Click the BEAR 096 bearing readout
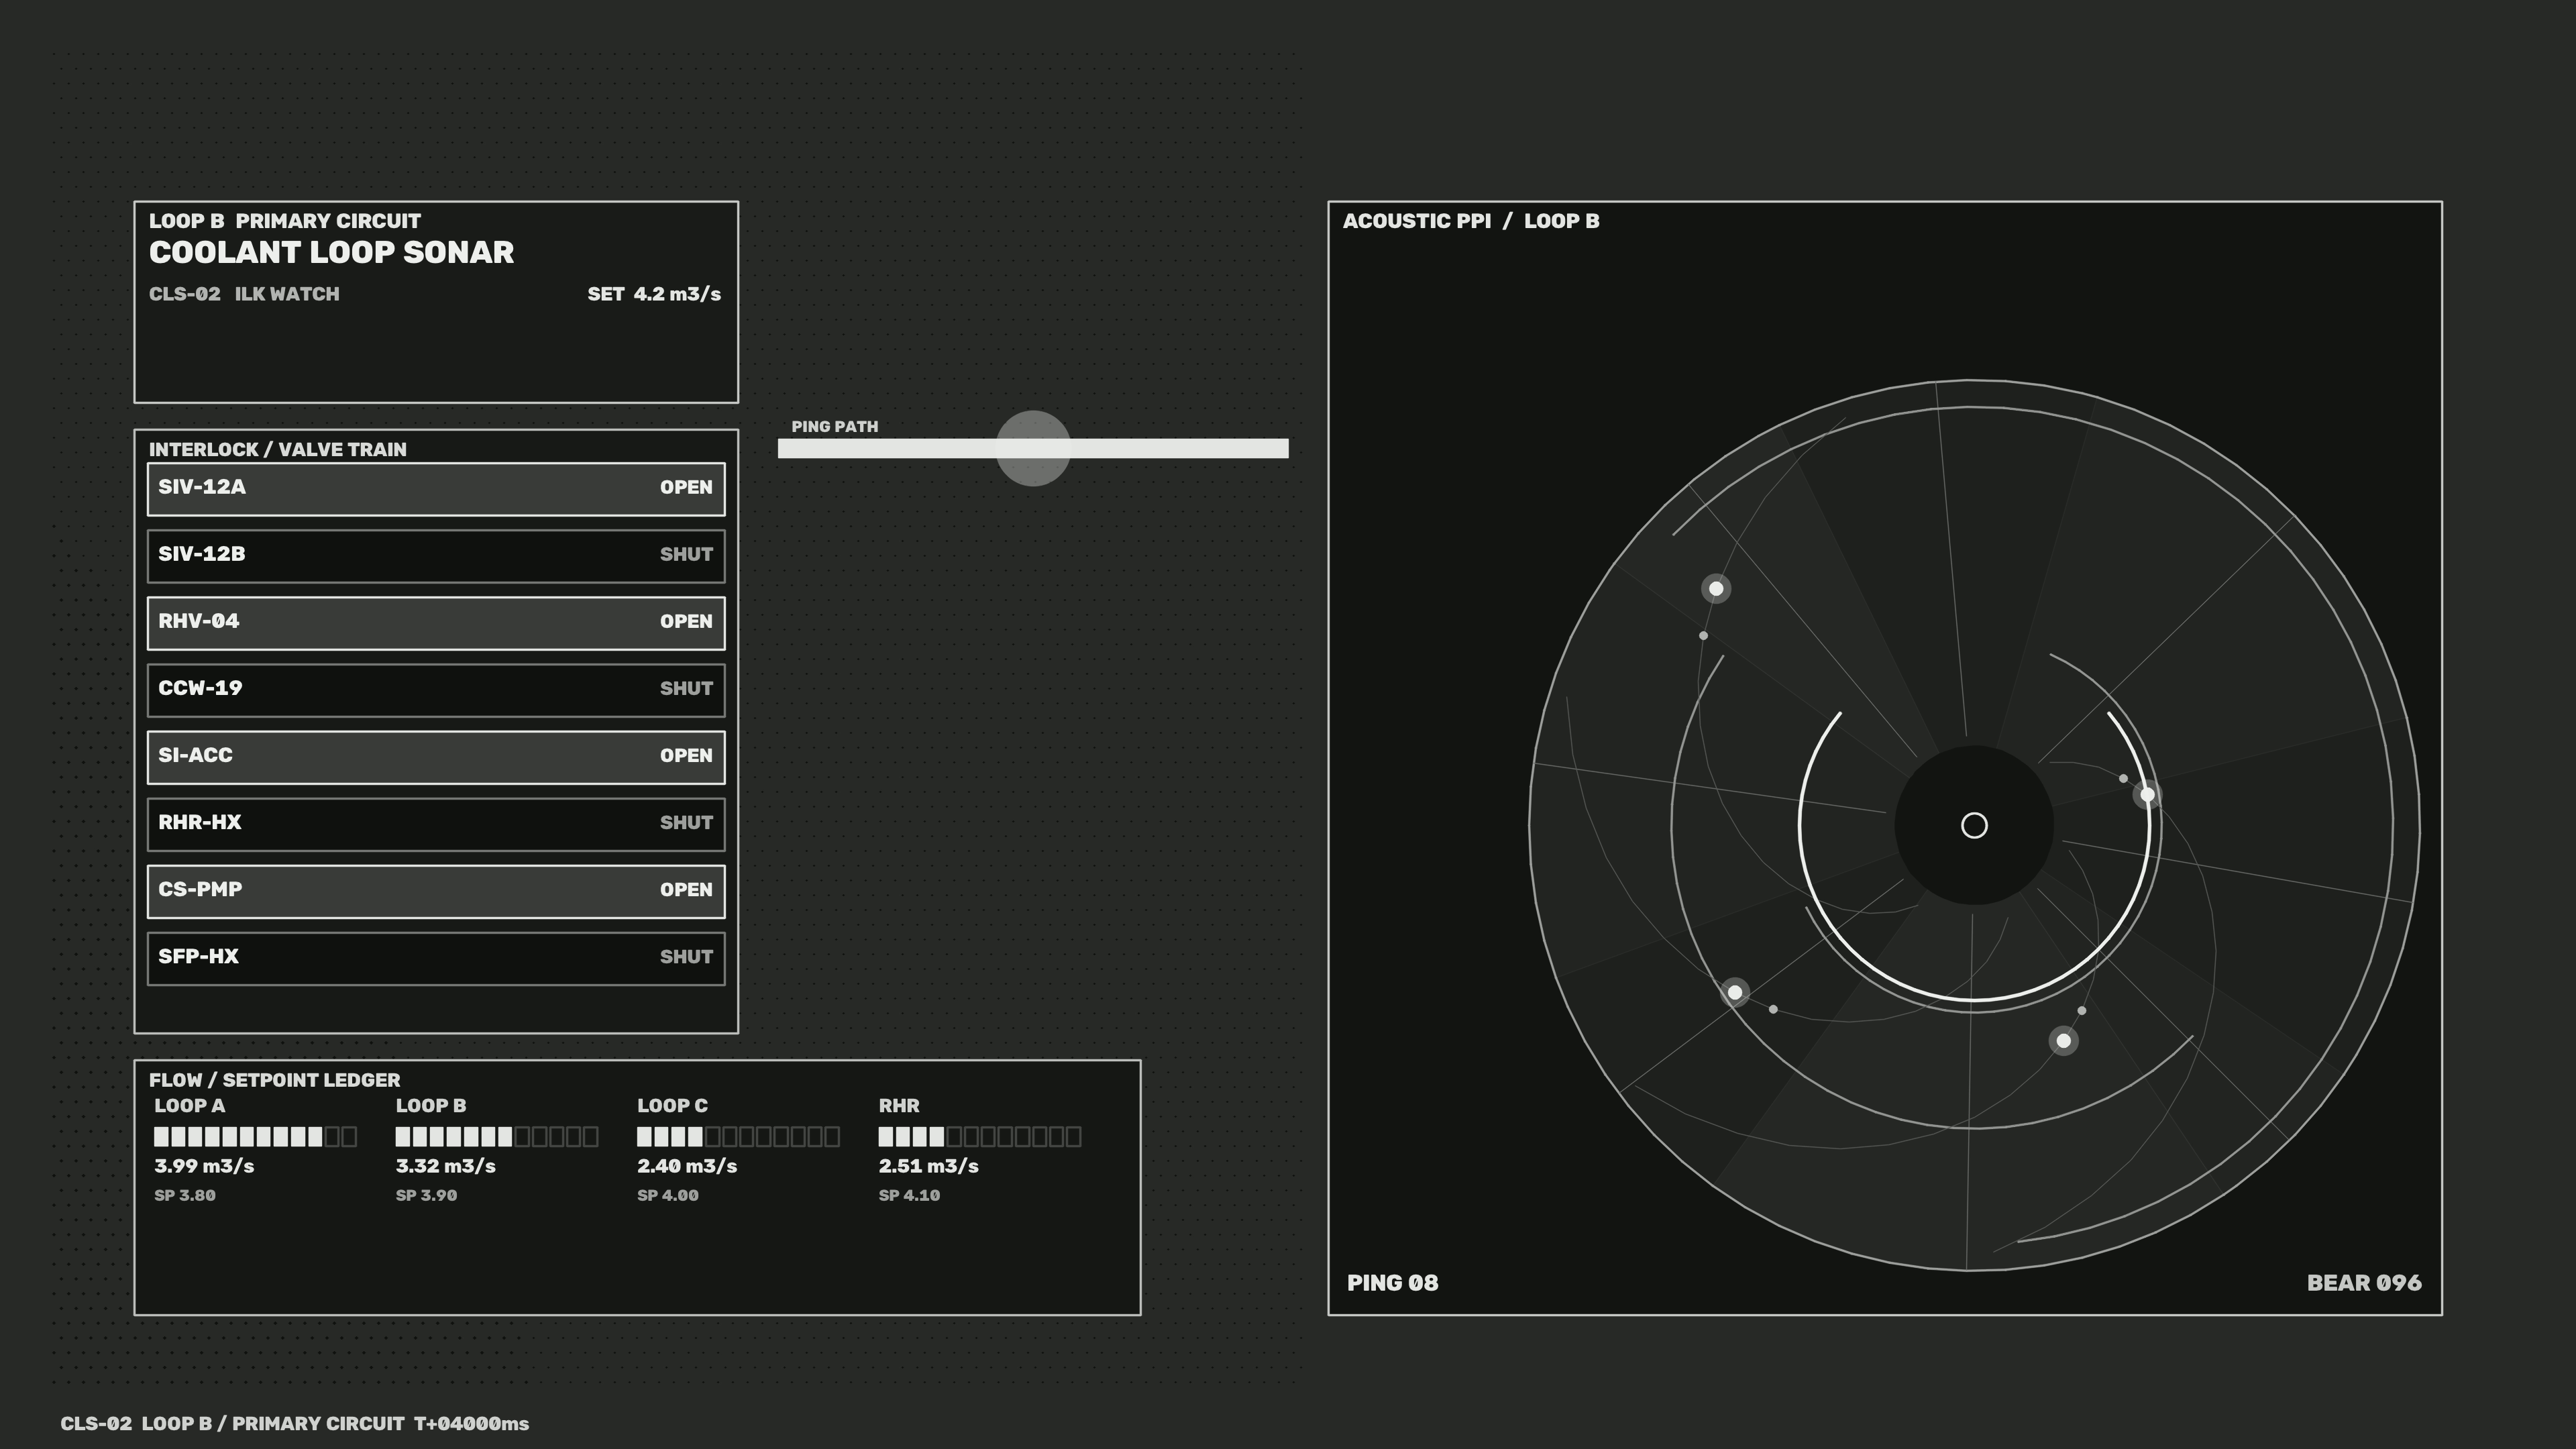This screenshot has width=2576, height=1449. click(2364, 1283)
